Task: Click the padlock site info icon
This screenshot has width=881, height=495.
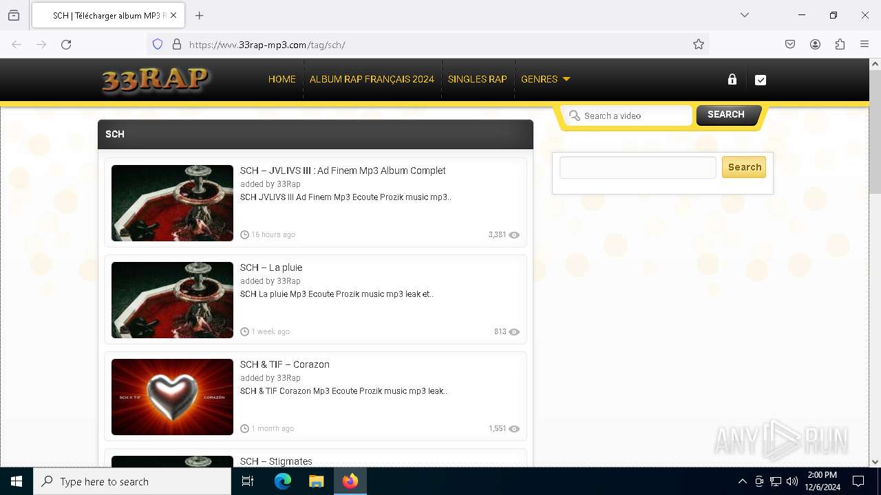Action: coord(177,45)
